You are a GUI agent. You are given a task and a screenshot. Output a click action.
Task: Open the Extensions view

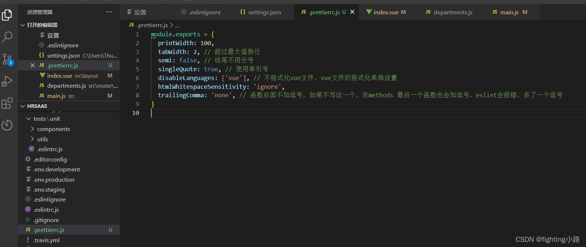7,103
